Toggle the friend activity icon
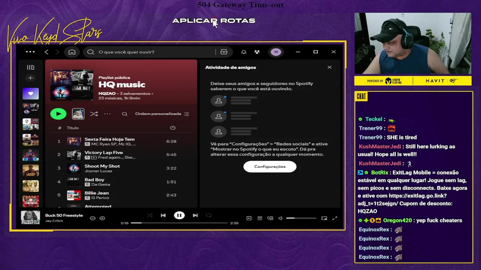 point(257,52)
